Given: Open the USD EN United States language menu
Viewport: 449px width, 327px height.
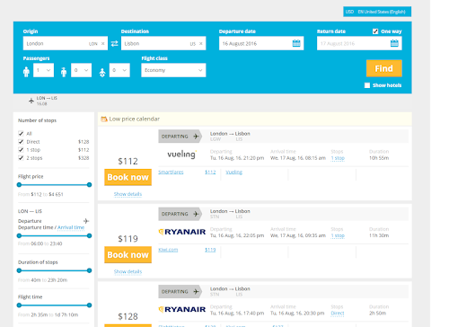Looking at the screenshot, I should pos(377,12).
